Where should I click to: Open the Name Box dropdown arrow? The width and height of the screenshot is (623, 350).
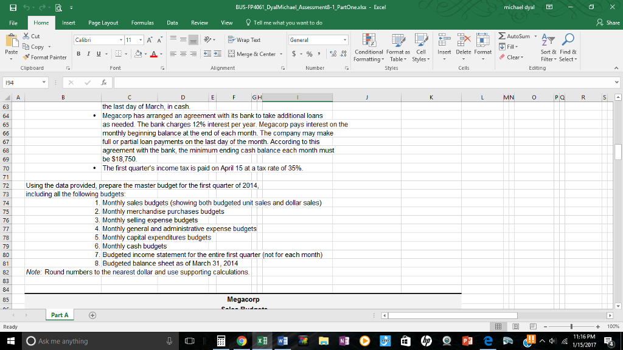pos(44,83)
